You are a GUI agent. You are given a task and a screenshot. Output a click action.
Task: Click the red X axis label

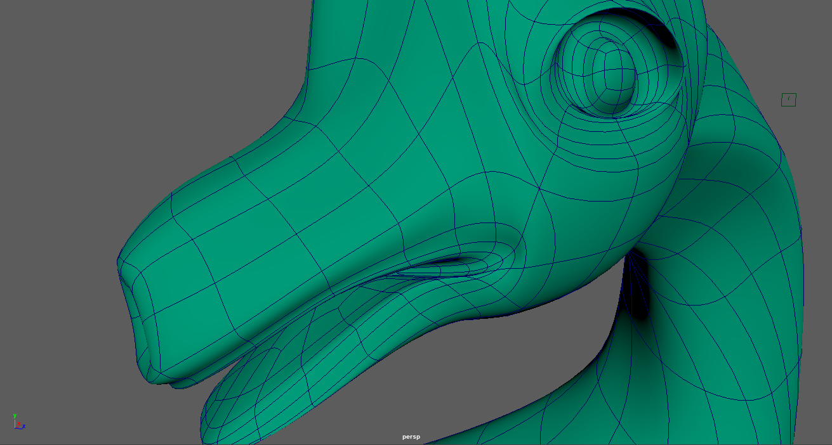pyautogui.click(x=18, y=425)
